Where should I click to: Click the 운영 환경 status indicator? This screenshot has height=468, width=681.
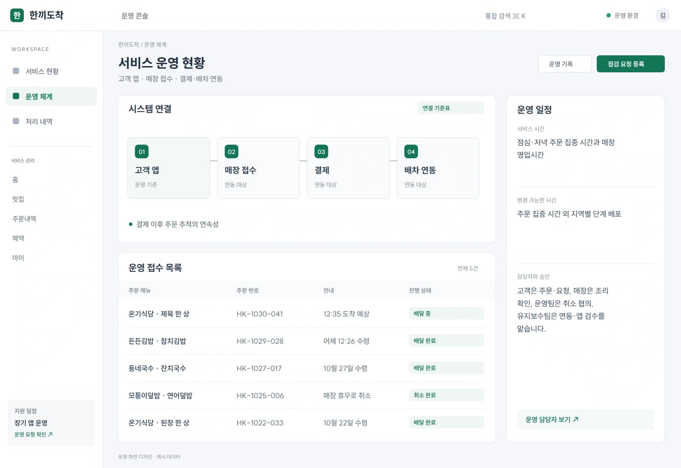(x=622, y=16)
